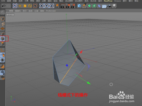
Task: Open the Octane menu
Action: (x=118, y=1)
